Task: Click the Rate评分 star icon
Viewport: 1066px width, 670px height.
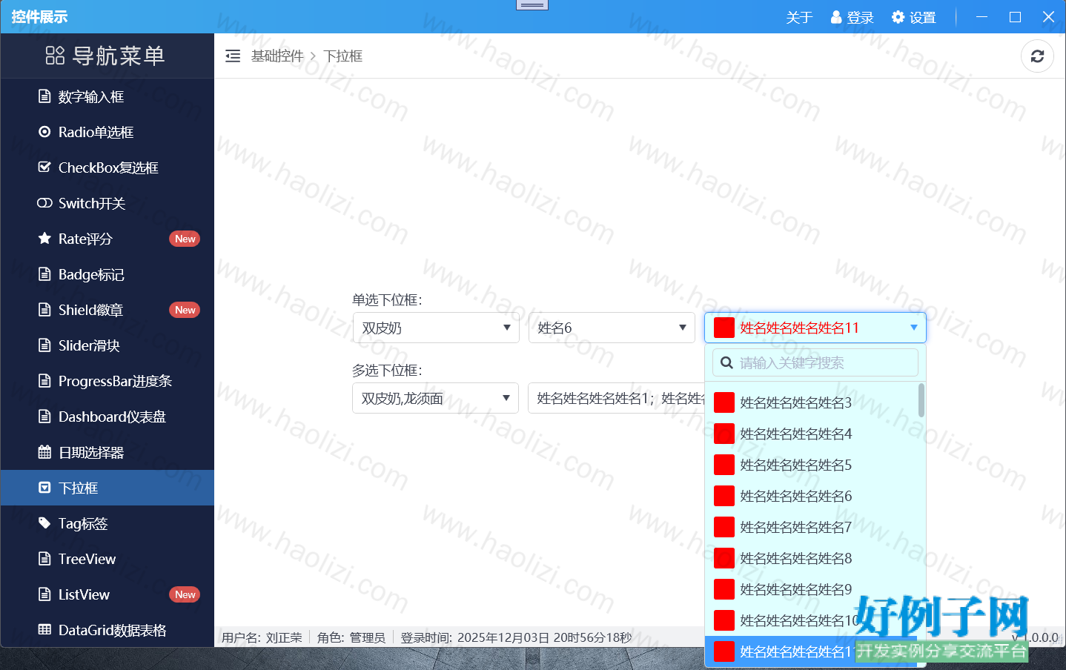Action: click(44, 239)
